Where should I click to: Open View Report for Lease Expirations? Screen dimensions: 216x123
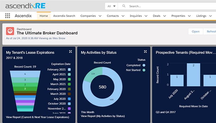coord(38,117)
